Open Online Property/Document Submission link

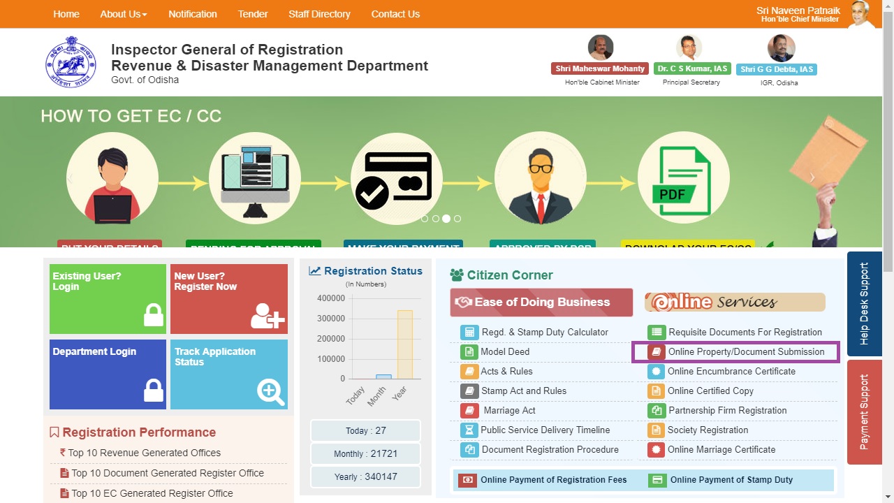[746, 352]
